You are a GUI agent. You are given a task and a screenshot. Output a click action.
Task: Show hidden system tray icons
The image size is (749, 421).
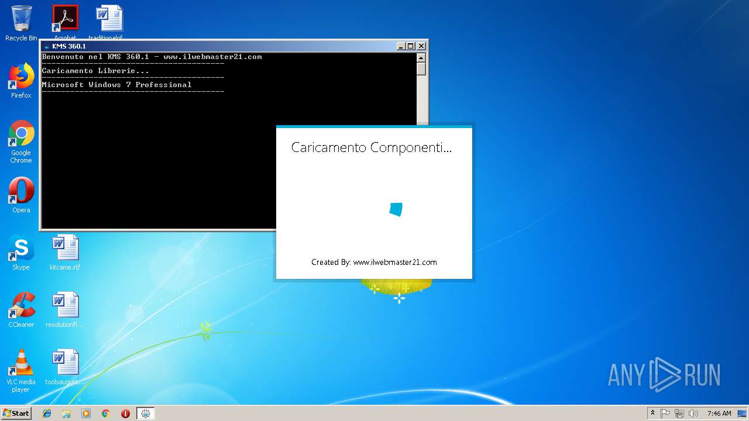tap(652, 413)
